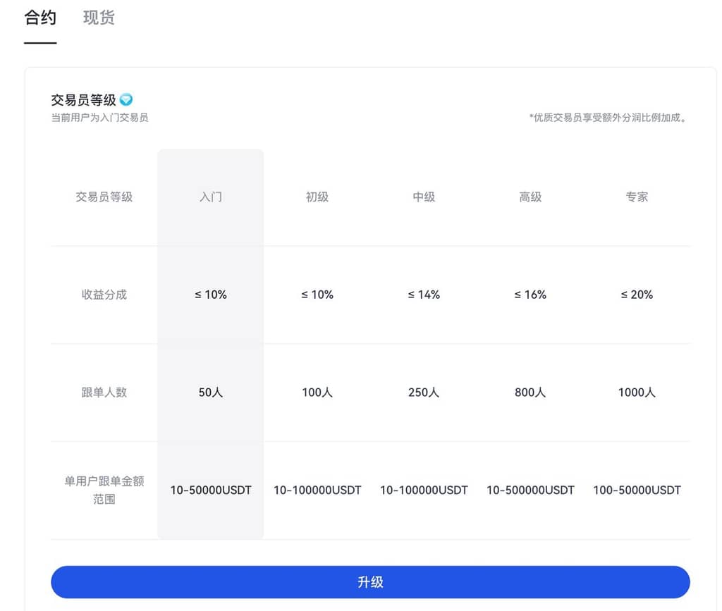Switch to the 现货 tab
This screenshot has width=722, height=611.
(x=99, y=18)
